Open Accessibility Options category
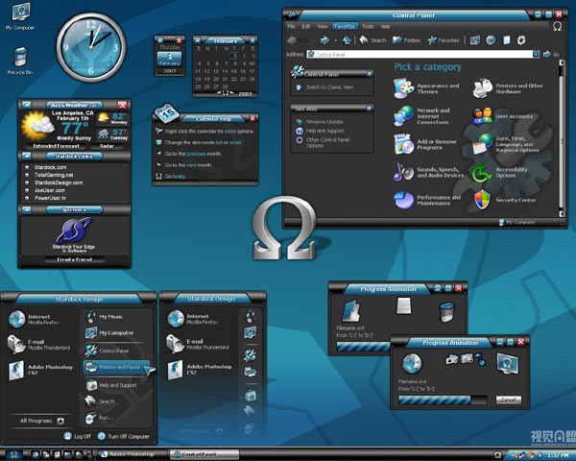Viewport: 576px width, 461px height. pos(500,172)
